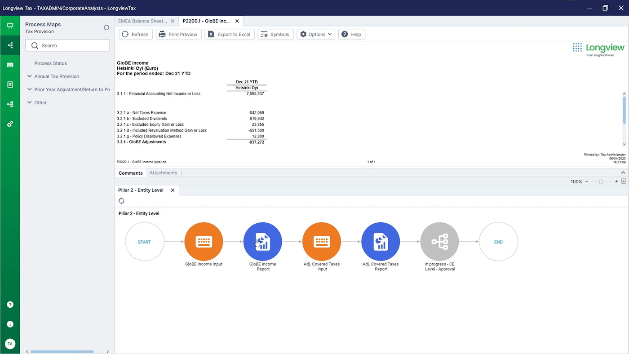This screenshot has width=629, height=354.
Task: Select the Adj. Covered Taxes Input node
Action: [322, 242]
